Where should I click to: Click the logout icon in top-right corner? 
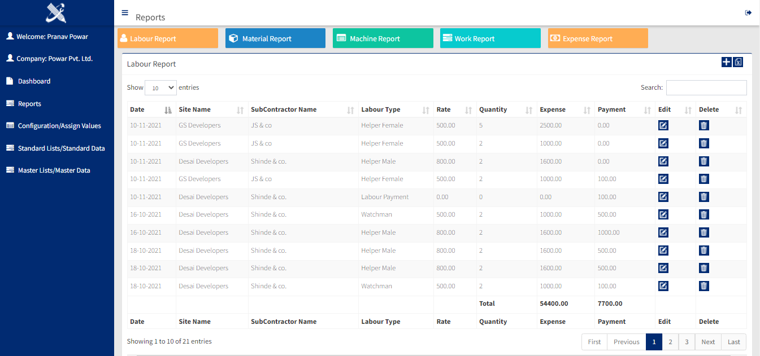[748, 13]
